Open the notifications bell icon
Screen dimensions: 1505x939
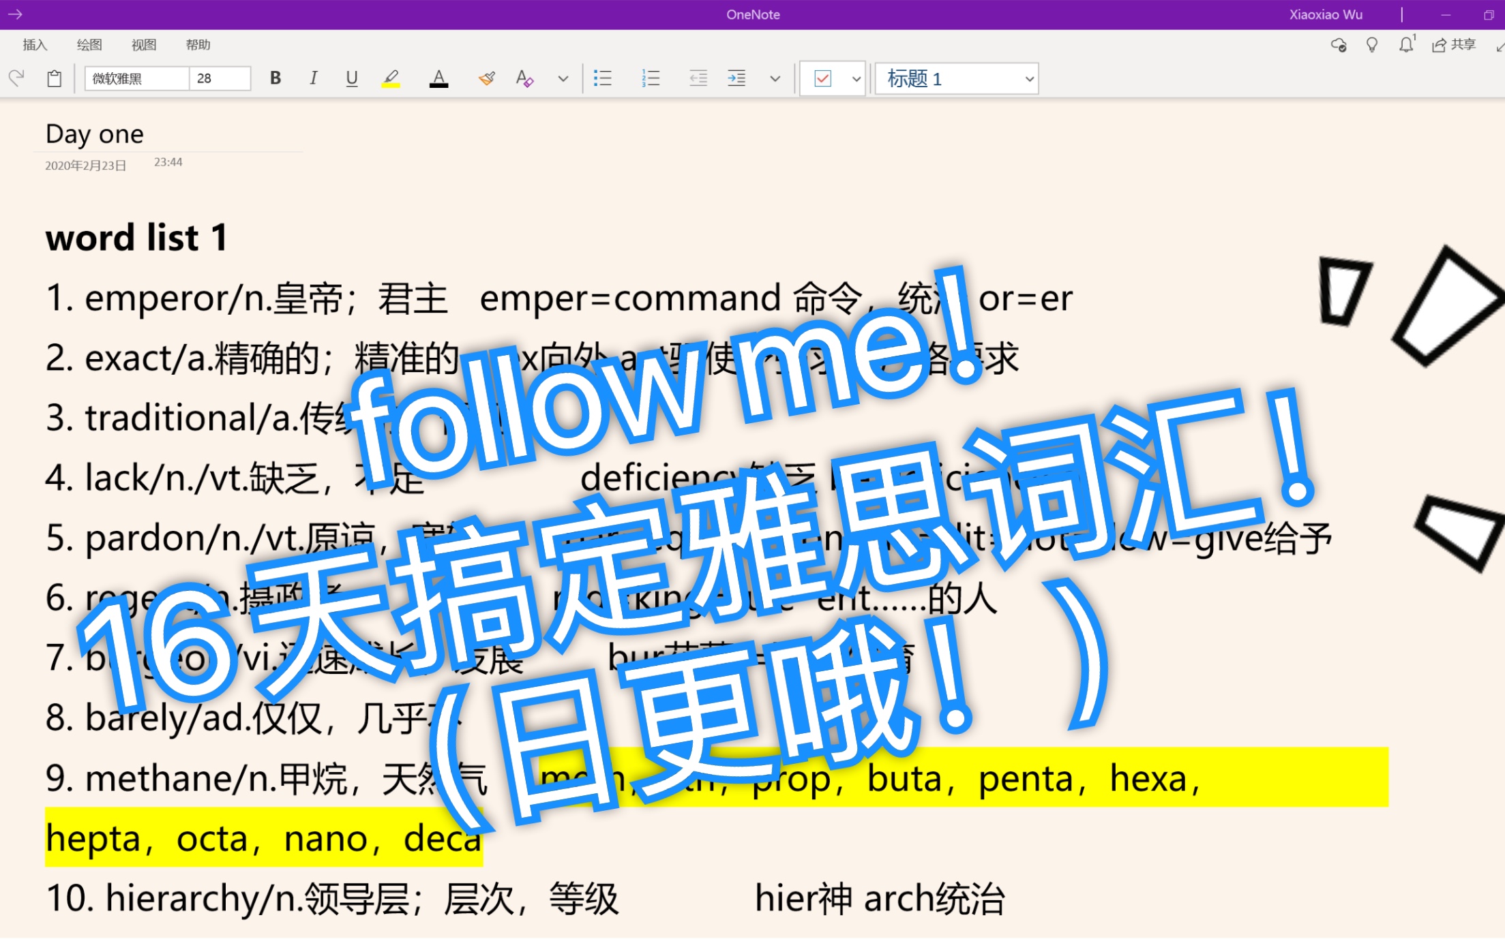(1406, 45)
